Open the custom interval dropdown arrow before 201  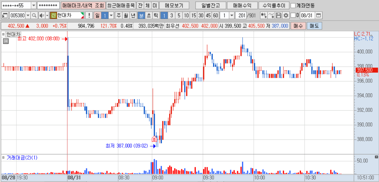pos(232,16)
